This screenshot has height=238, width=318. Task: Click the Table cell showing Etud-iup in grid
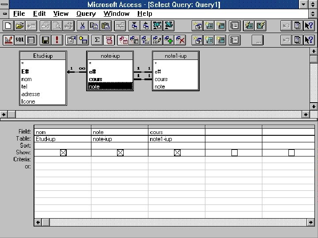click(x=63, y=139)
